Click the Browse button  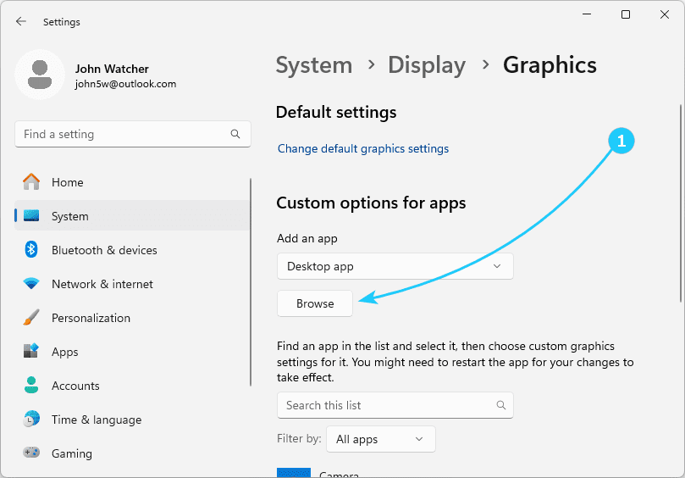315,303
